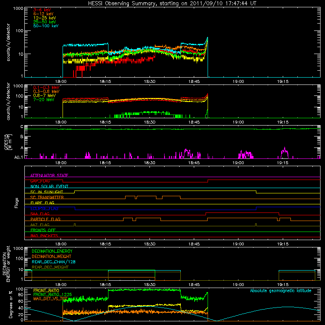Select the 6-12 keV legend label

pyautogui.click(x=43, y=14)
